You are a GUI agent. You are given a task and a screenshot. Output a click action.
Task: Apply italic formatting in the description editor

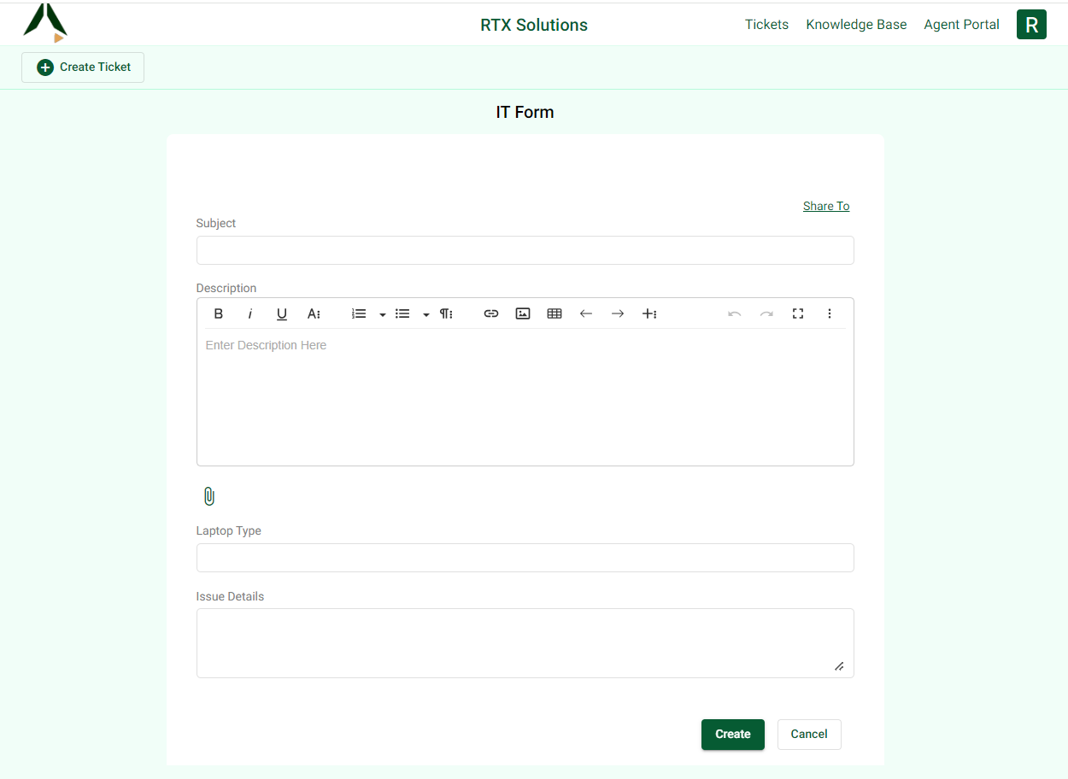coord(249,313)
